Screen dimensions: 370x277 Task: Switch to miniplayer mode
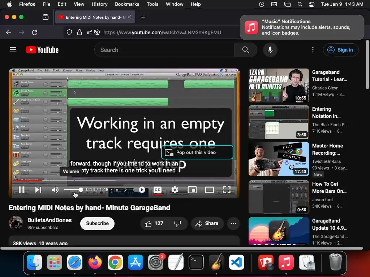192,190
